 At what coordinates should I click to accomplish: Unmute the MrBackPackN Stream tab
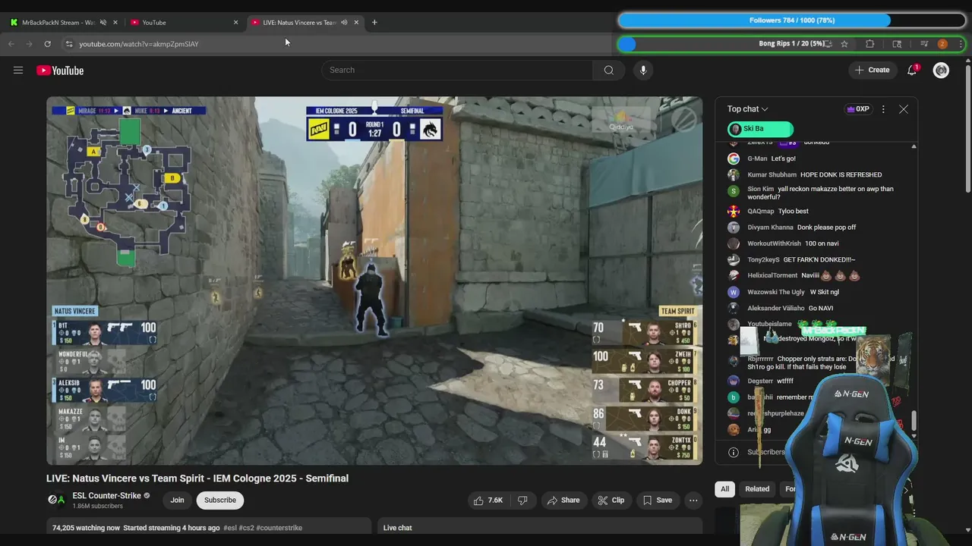[x=103, y=23]
